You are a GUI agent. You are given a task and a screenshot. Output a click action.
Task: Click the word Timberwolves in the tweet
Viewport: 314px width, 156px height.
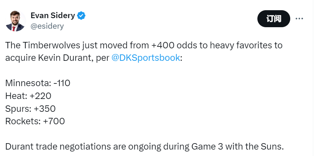click(51, 45)
